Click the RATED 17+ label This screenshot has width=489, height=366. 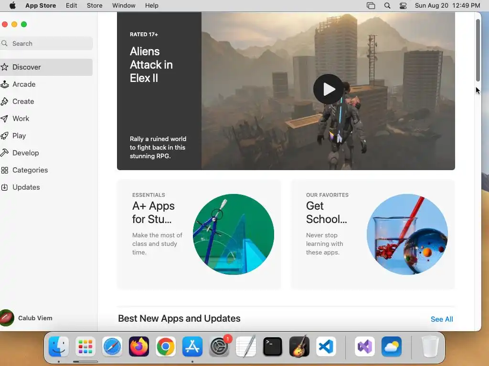tap(144, 34)
